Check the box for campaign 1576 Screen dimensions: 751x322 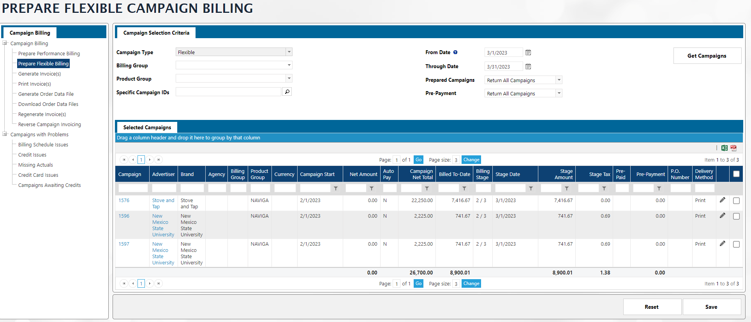pyautogui.click(x=736, y=201)
